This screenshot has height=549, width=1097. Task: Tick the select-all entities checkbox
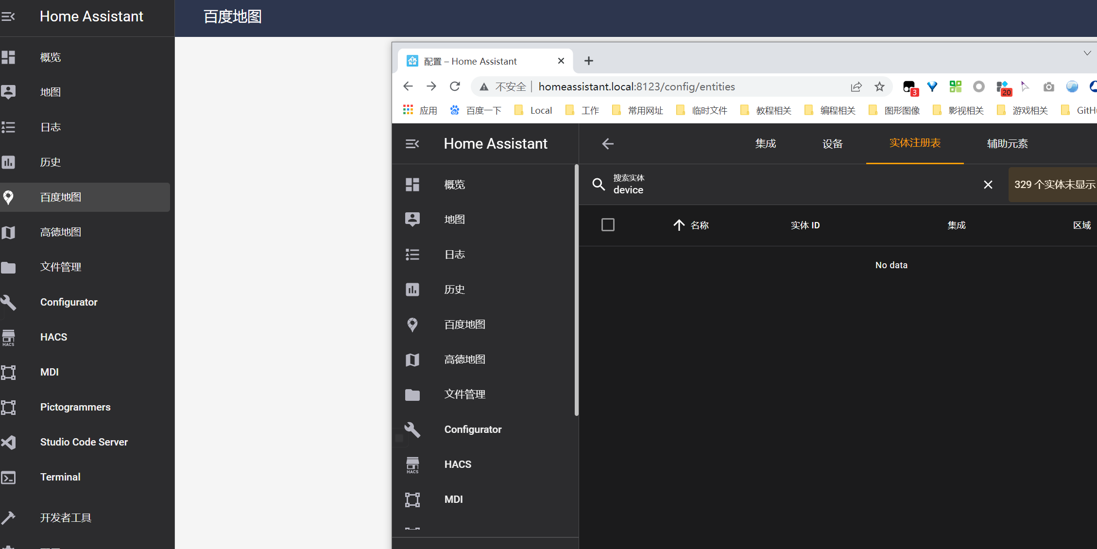click(608, 225)
